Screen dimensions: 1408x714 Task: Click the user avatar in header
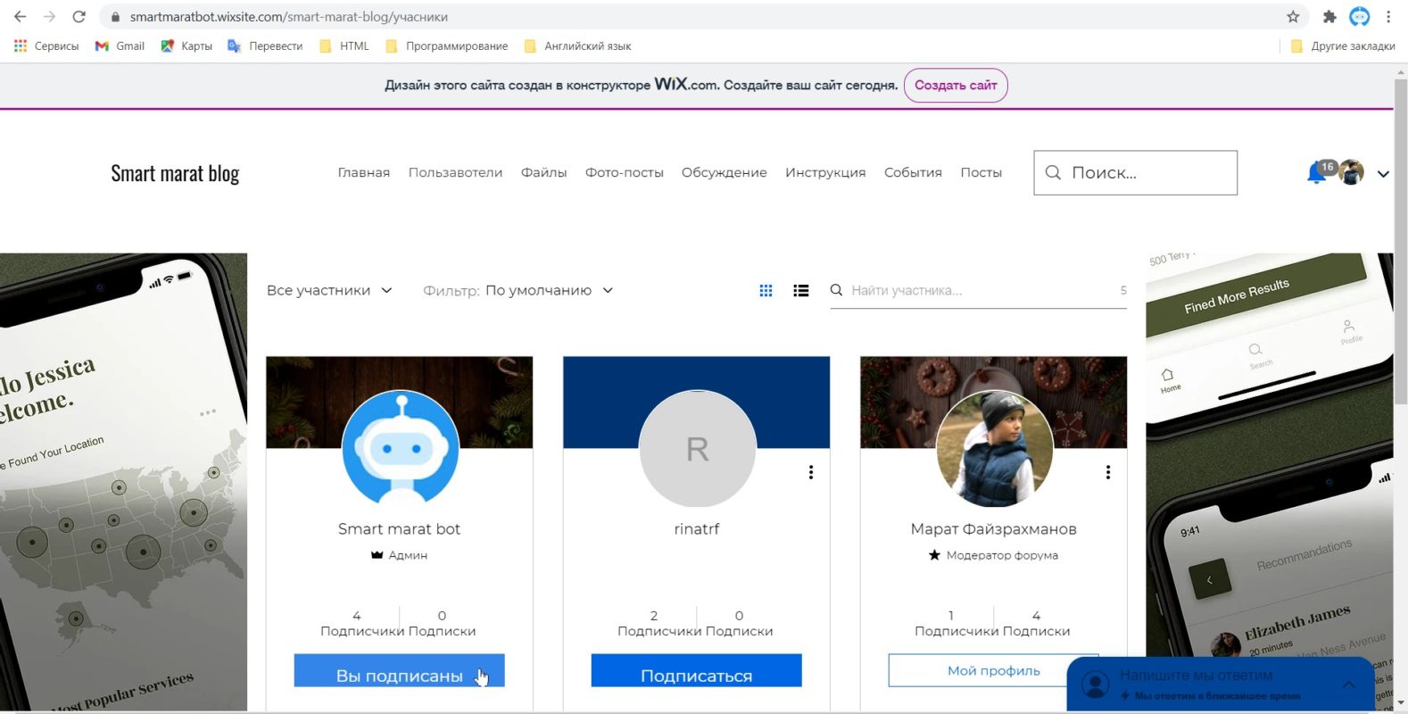pyautogui.click(x=1351, y=172)
